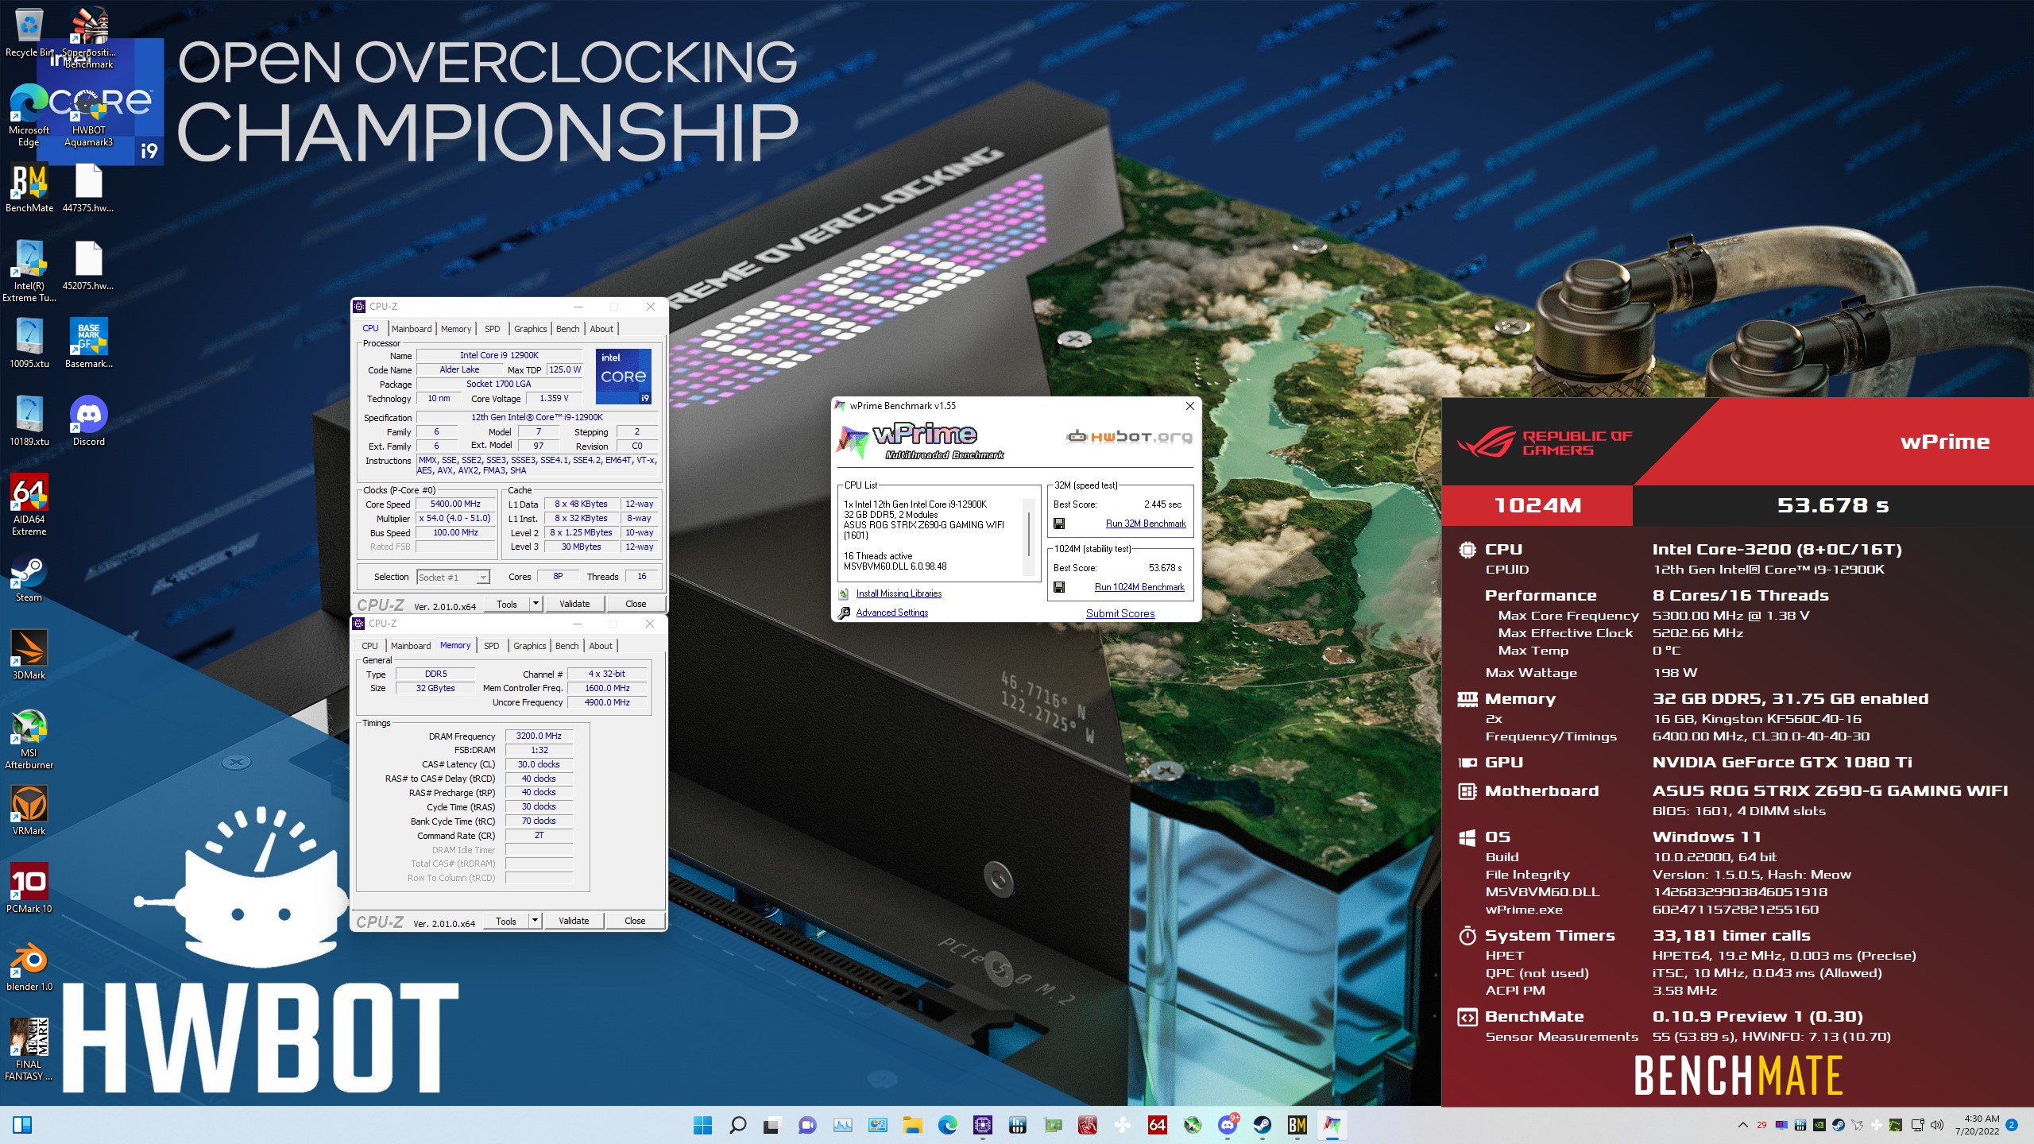Click the Run 1024M Benchmark link

pyautogui.click(x=1139, y=587)
